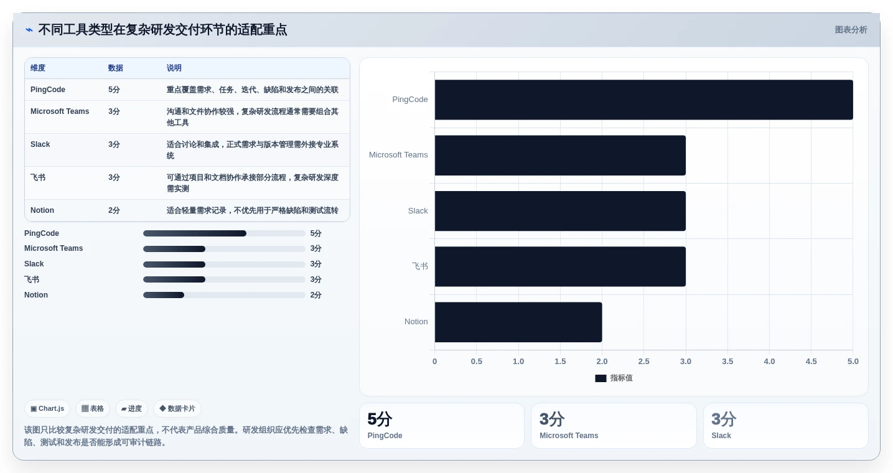Click the PingCode label in progress list
The height and width of the screenshot is (473, 893).
pyautogui.click(x=42, y=233)
